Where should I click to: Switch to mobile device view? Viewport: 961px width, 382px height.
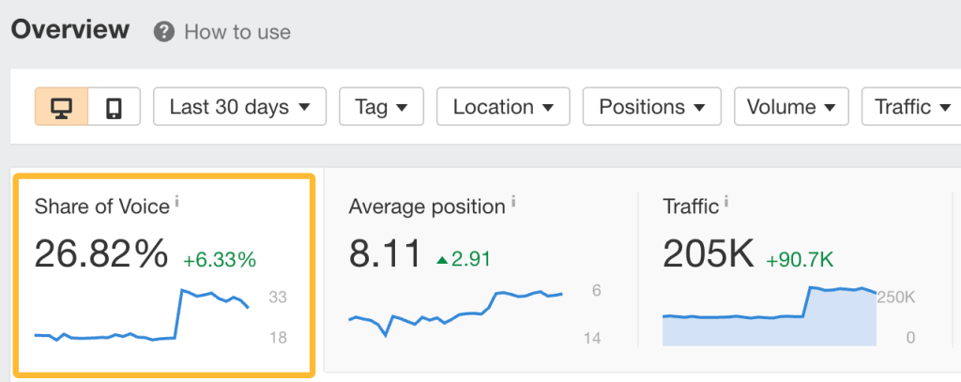114,107
